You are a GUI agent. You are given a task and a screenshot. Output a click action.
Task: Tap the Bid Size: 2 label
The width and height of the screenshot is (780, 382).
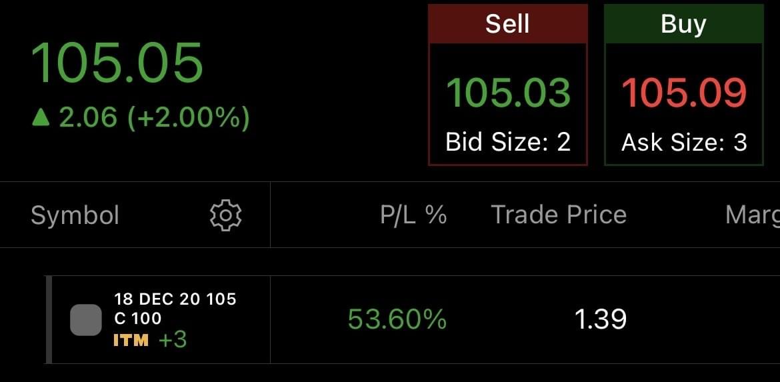coord(508,142)
